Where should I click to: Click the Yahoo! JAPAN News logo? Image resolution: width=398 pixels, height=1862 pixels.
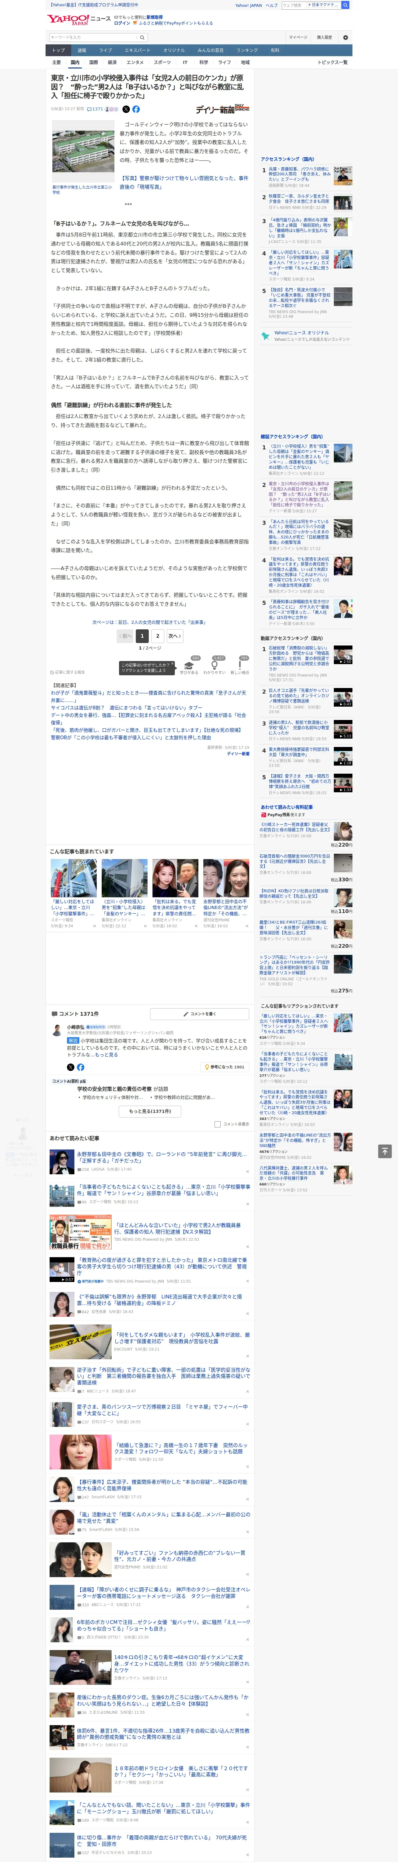79,20
